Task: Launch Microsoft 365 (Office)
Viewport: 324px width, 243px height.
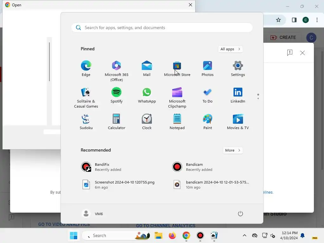Action: (x=116, y=71)
